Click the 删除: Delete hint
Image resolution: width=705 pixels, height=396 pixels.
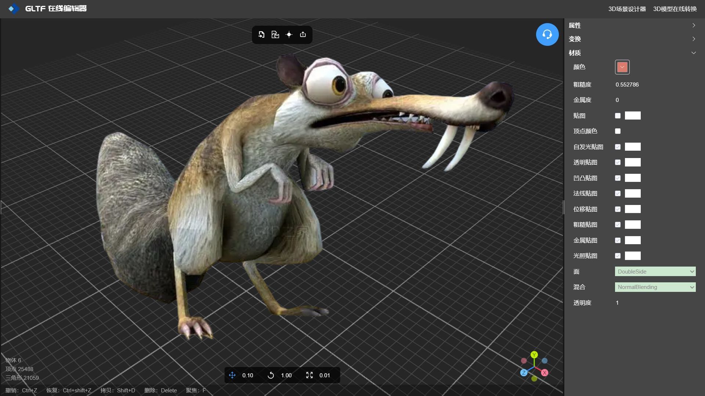(x=160, y=390)
